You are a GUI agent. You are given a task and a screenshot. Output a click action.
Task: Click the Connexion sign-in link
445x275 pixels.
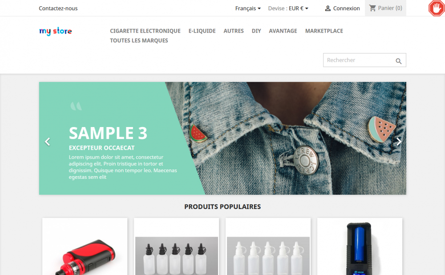[346, 8]
